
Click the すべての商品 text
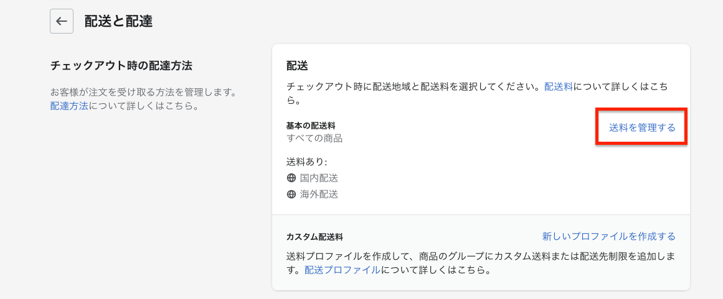pyautogui.click(x=314, y=138)
